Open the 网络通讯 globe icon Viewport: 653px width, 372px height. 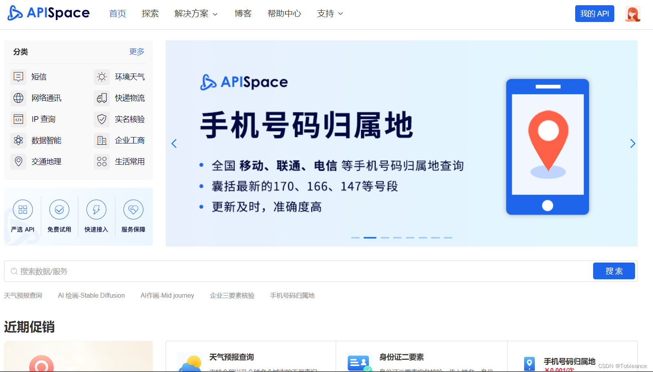(18, 98)
